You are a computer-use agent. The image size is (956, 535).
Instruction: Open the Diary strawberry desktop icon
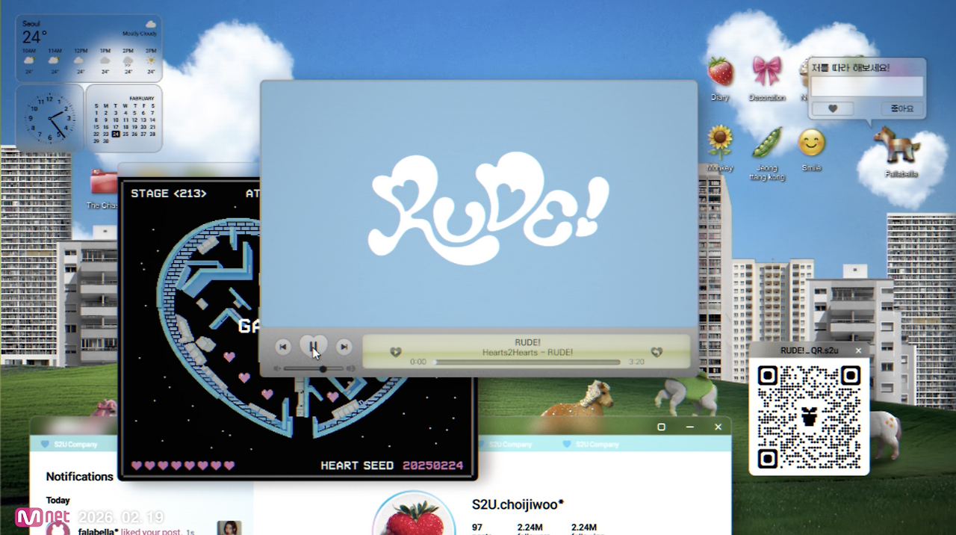(720, 72)
